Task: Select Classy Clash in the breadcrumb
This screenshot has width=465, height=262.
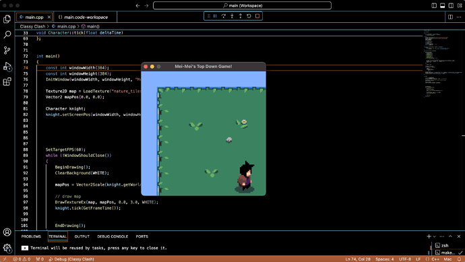Action: point(32,26)
